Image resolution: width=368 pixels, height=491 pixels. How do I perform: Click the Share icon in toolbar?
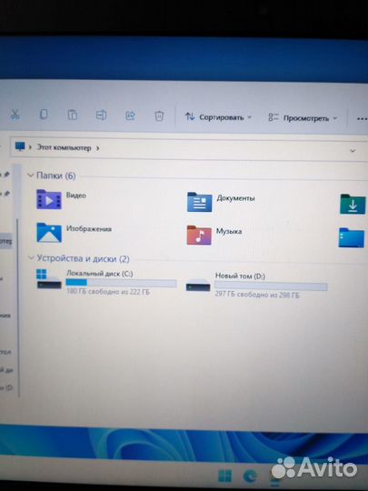(130, 115)
